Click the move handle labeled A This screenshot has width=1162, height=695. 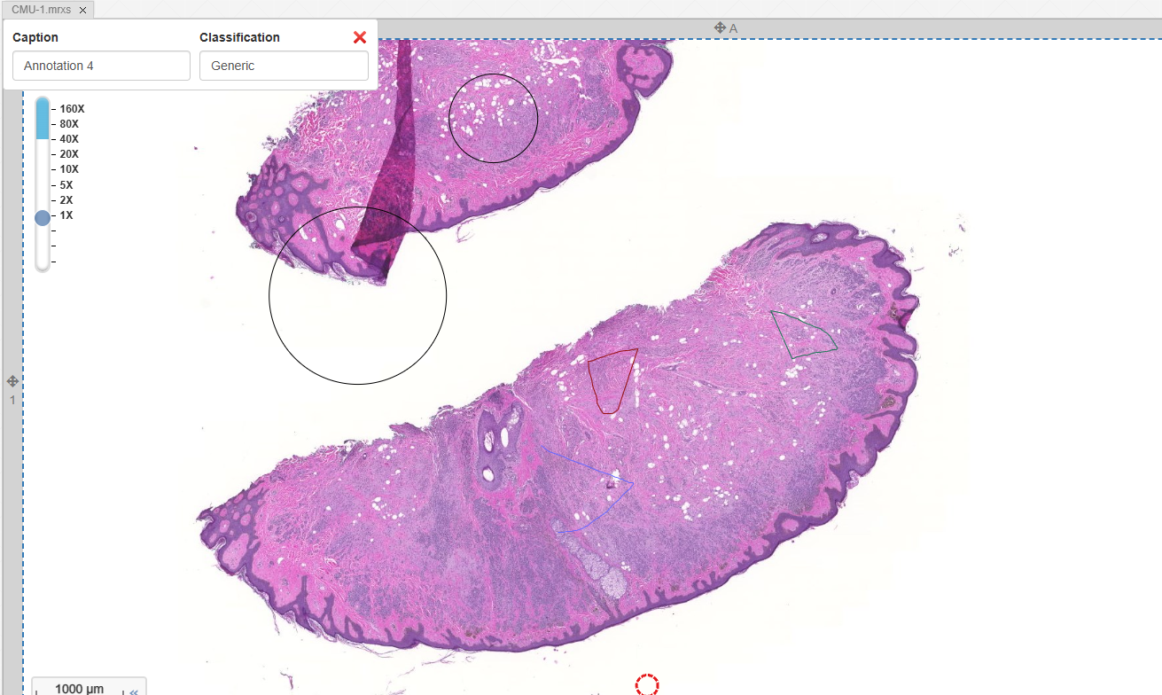(x=721, y=28)
